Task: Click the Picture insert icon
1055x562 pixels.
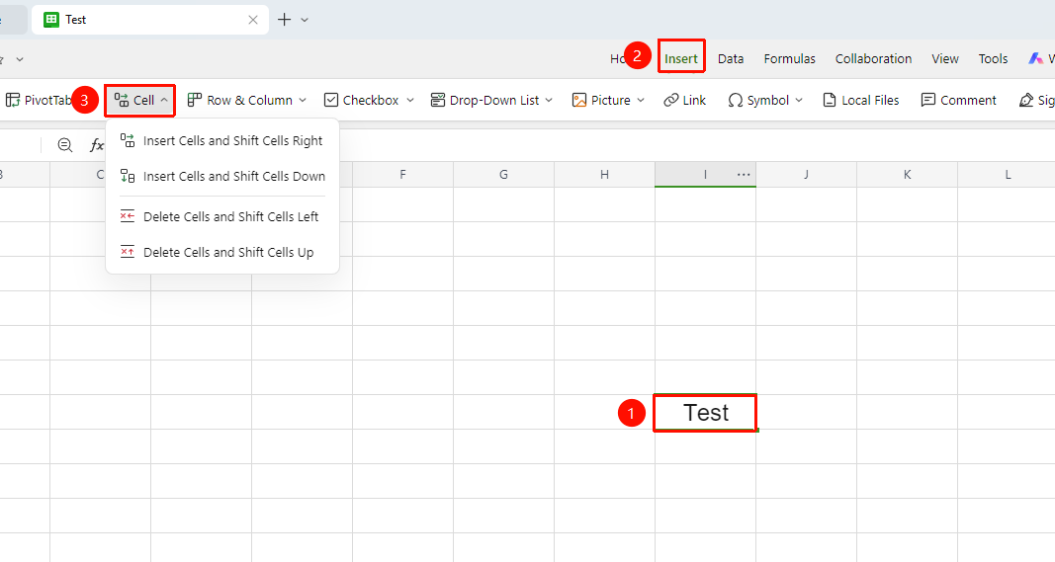Action: coord(579,100)
